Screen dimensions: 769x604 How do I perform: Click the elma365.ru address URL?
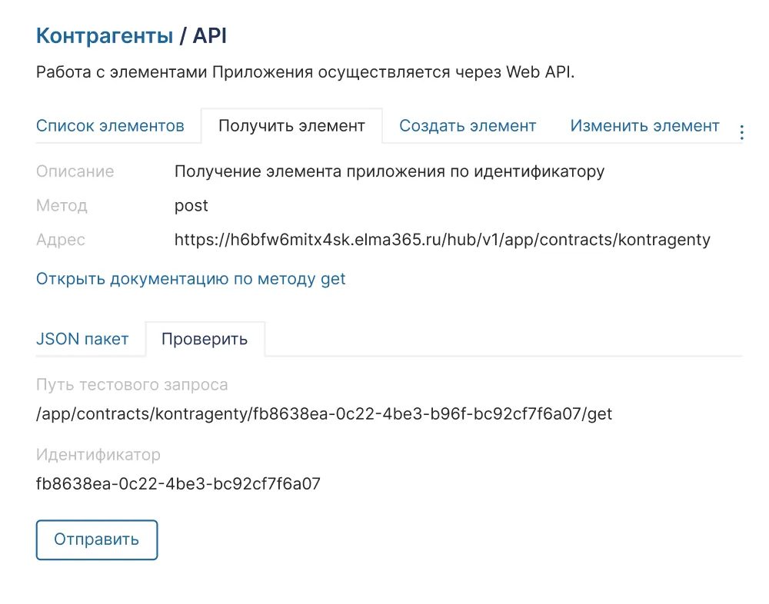(x=442, y=240)
